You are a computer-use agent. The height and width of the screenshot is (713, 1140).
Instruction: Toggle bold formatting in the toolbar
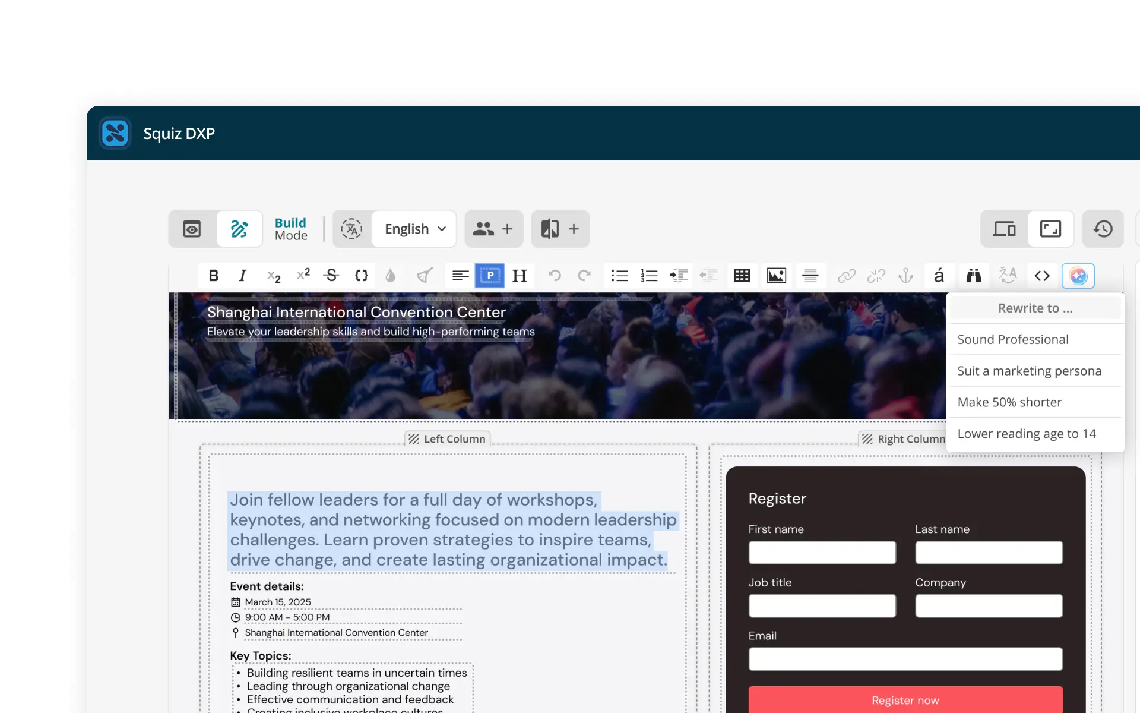tap(214, 276)
